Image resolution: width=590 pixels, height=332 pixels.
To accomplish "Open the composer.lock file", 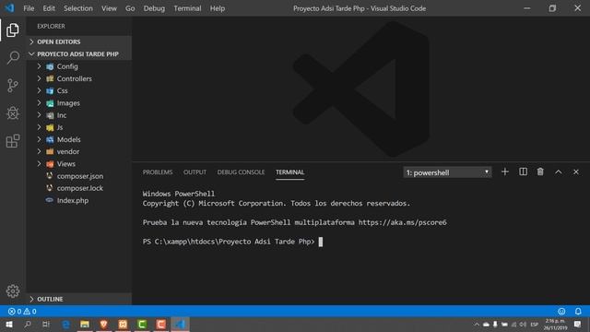I will (79, 188).
